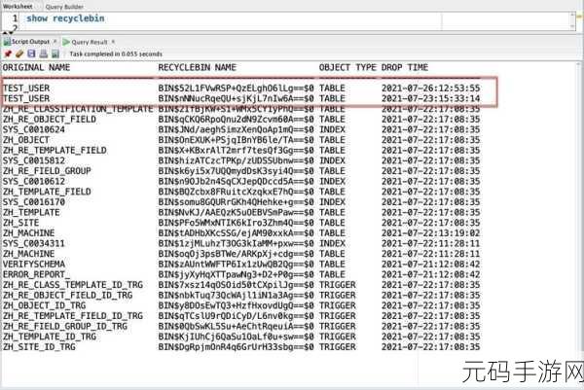Click the ZH_TEMPLATE_FIELD table name
Image resolution: width=584 pixels, height=390 pixels.
point(47,192)
